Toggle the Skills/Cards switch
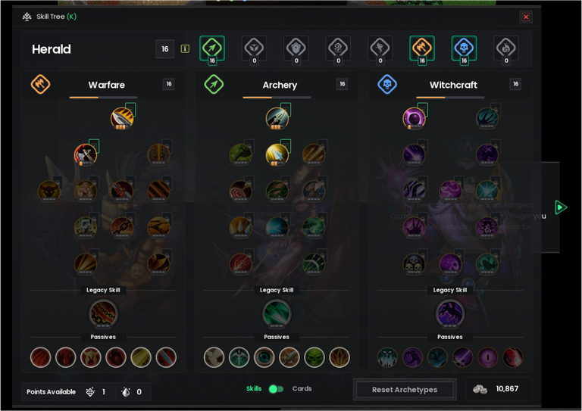The height and width of the screenshot is (411, 582). pos(276,389)
